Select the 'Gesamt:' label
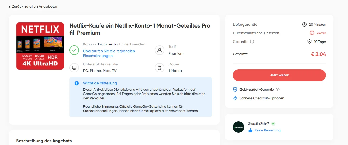The height and width of the screenshot is (145, 348). pos(240,54)
